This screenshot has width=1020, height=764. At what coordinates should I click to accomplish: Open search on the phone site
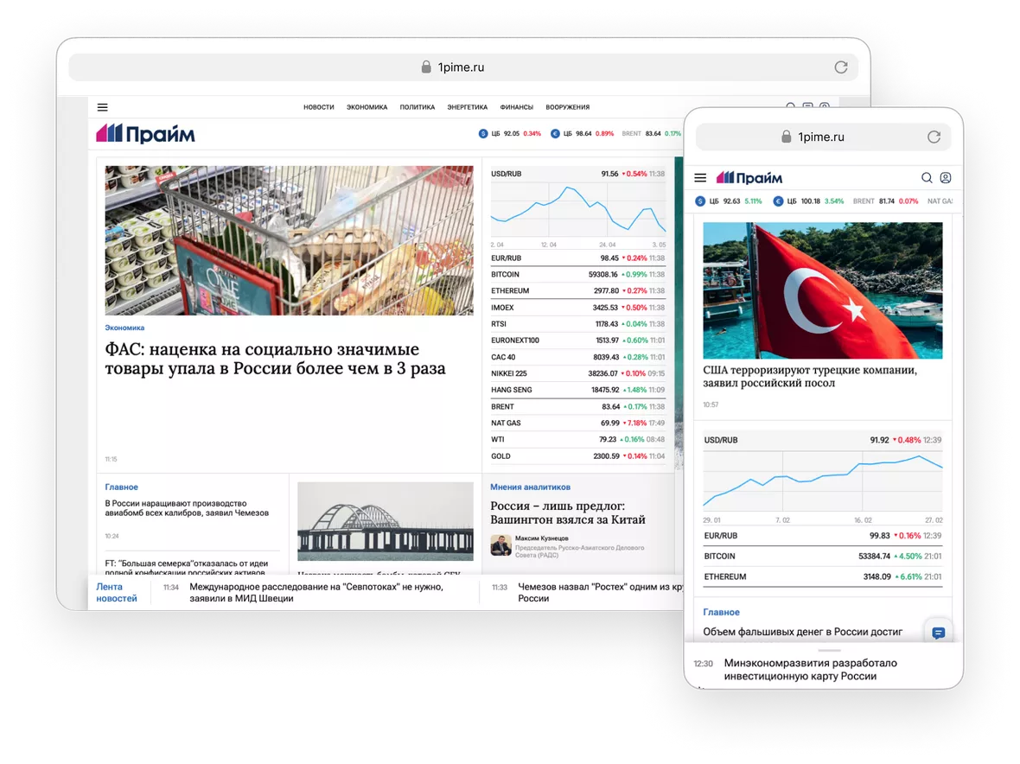pos(927,177)
